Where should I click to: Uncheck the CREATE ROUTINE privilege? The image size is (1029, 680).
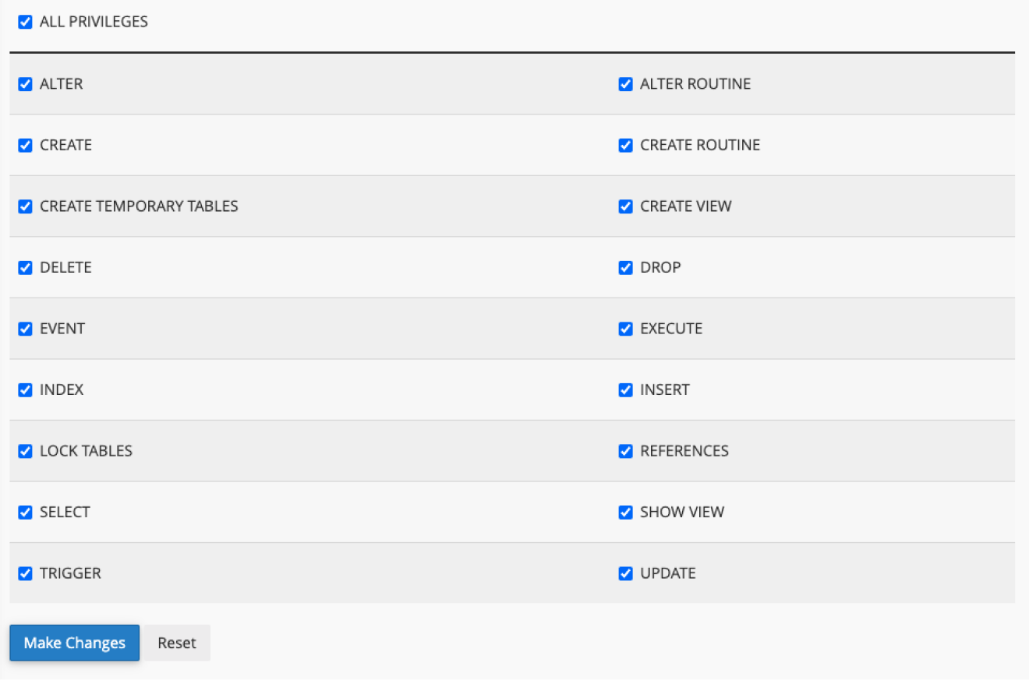point(625,145)
